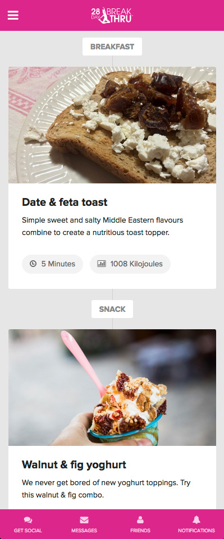Click the 1008 Kilojoules badge
This screenshot has width=224, height=539.
point(130,264)
